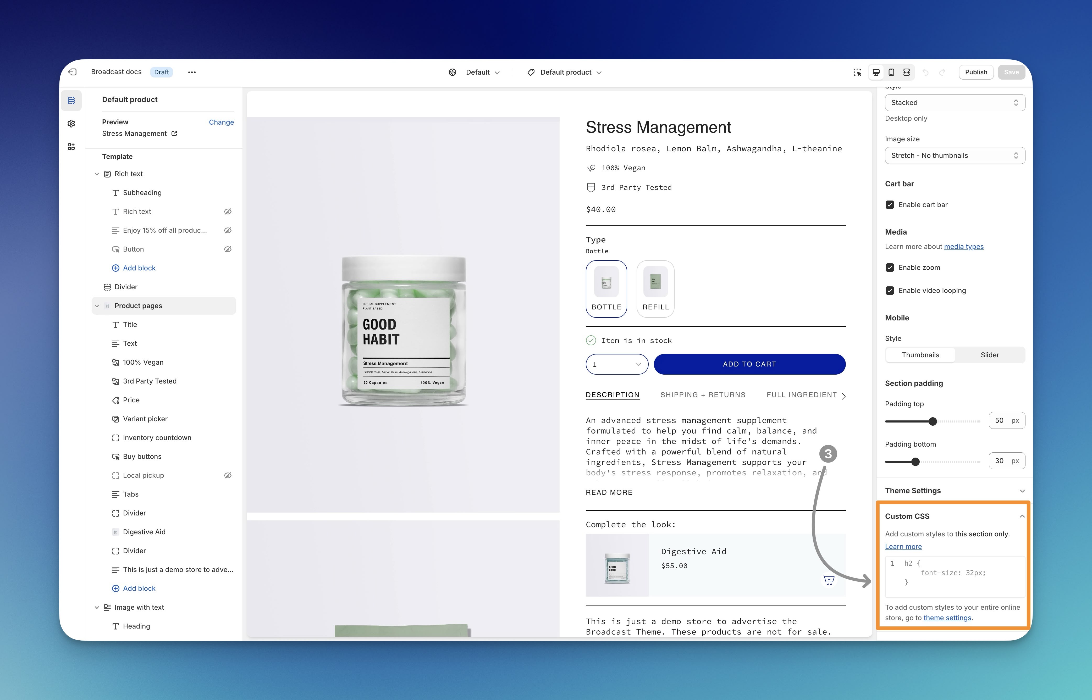Open the app embeds icon
1092x700 pixels.
click(x=71, y=147)
